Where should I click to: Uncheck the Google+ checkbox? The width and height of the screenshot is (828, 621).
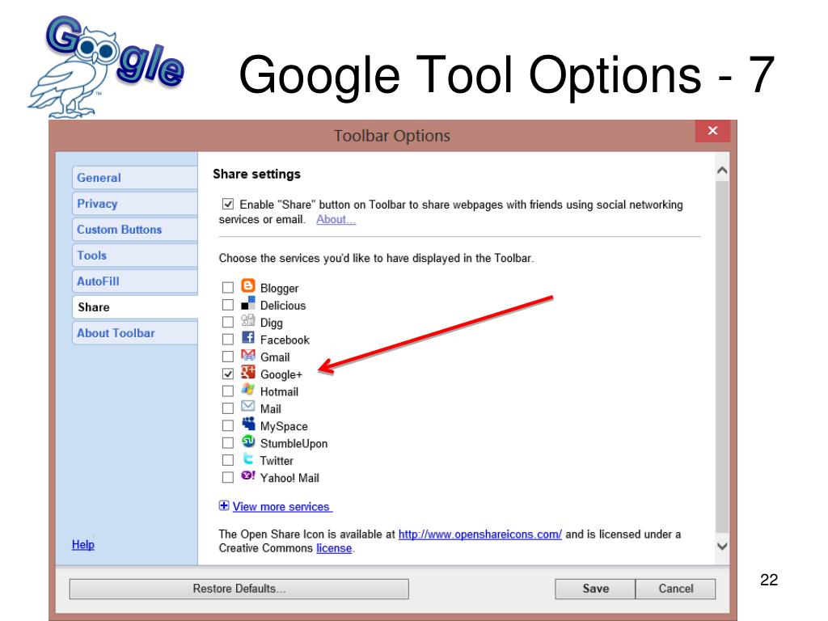(x=227, y=374)
